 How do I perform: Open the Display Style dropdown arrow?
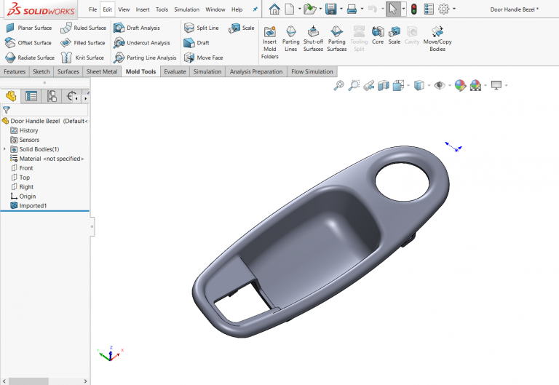click(428, 86)
